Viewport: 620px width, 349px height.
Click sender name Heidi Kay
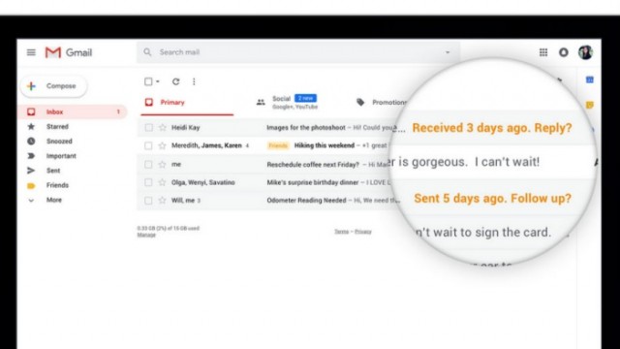tap(186, 127)
